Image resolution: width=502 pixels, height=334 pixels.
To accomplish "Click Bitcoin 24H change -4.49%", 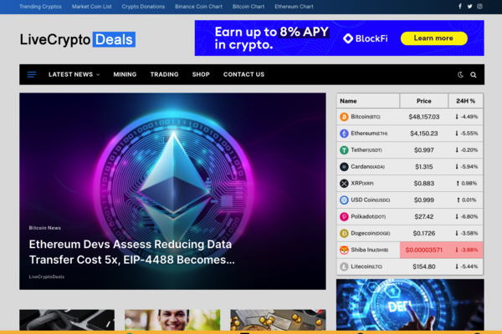I will 467,117.
